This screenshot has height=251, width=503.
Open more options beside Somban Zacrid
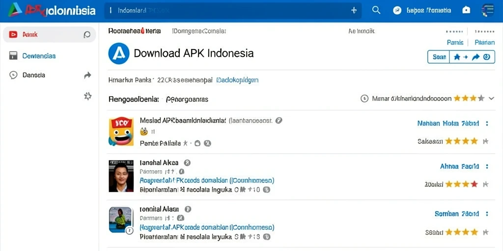point(487,214)
